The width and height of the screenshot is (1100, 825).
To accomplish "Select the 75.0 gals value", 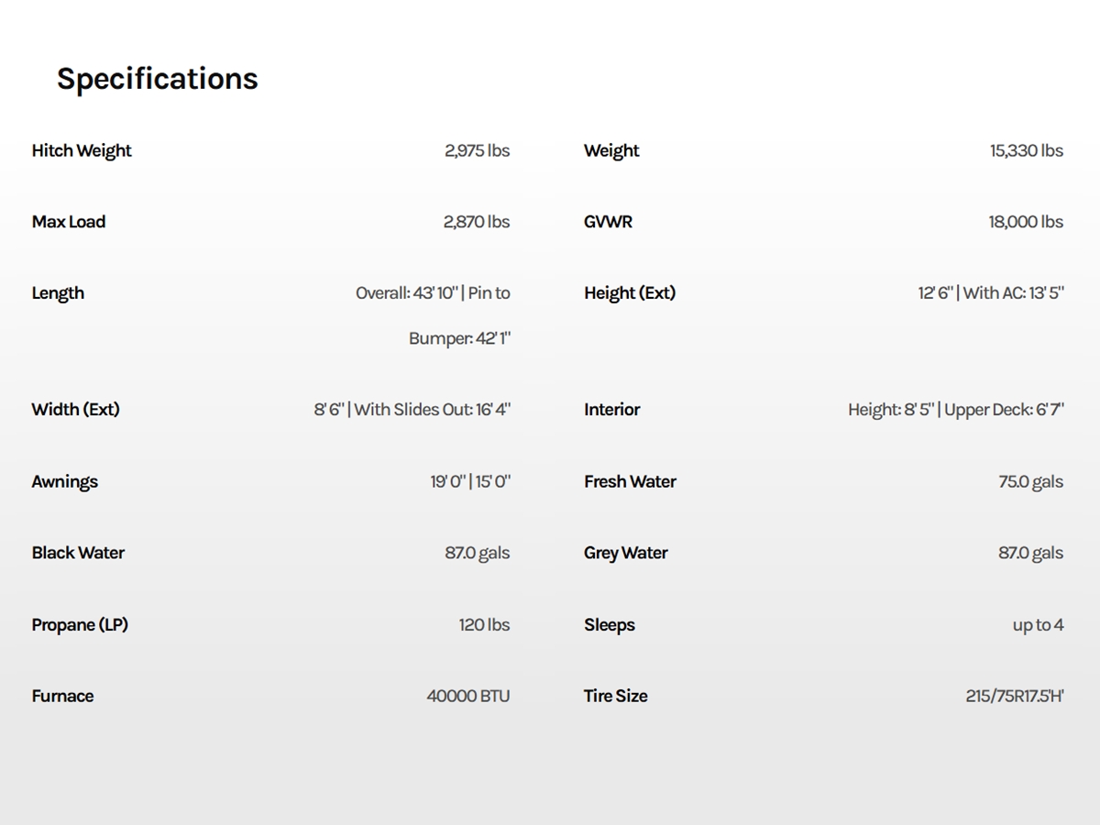I will [1030, 482].
